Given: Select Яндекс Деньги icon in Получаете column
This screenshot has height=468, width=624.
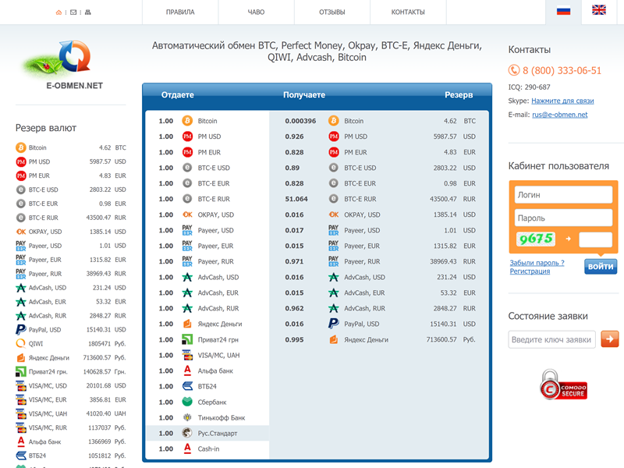Looking at the screenshot, I should pos(334,339).
